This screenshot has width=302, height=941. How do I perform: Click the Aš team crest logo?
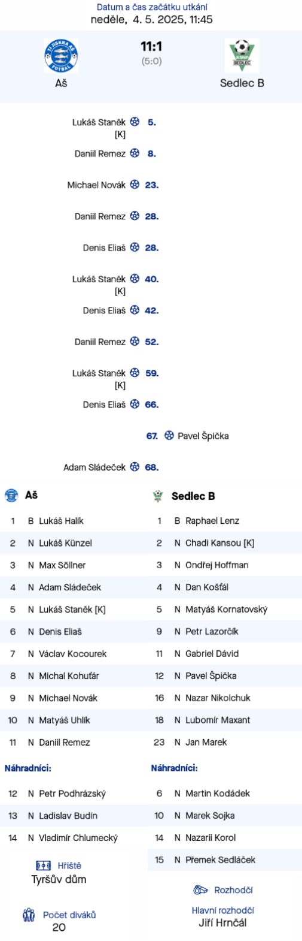[x=61, y=56]
